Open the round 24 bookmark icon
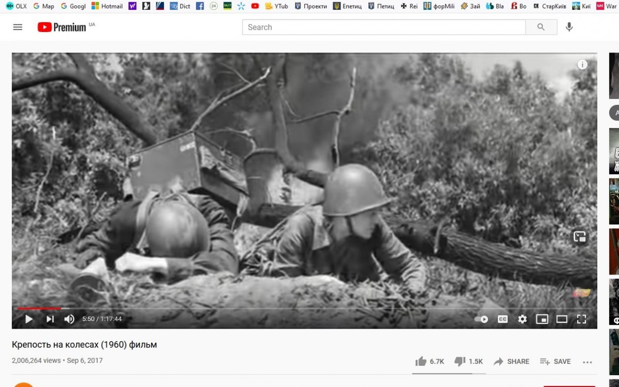619x387 pixels. click(x=214, y=6)
